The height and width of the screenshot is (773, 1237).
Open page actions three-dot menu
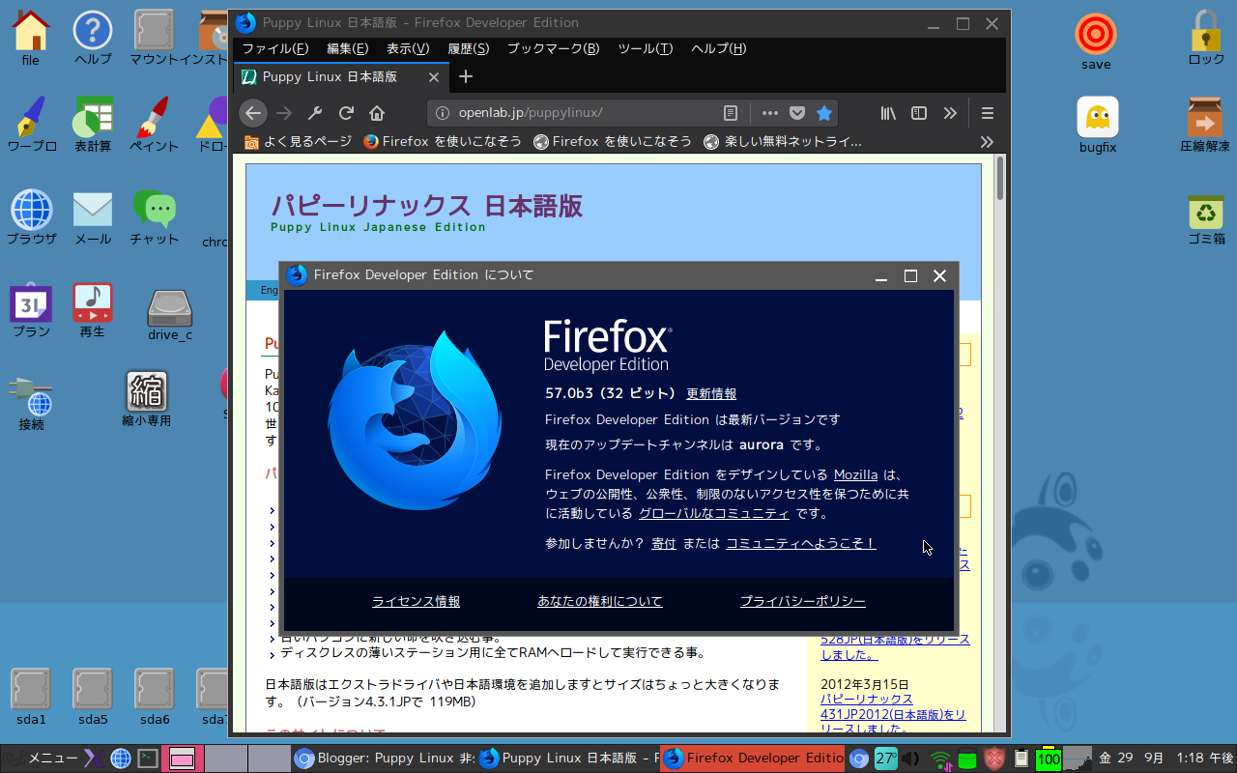click(770, 113)
